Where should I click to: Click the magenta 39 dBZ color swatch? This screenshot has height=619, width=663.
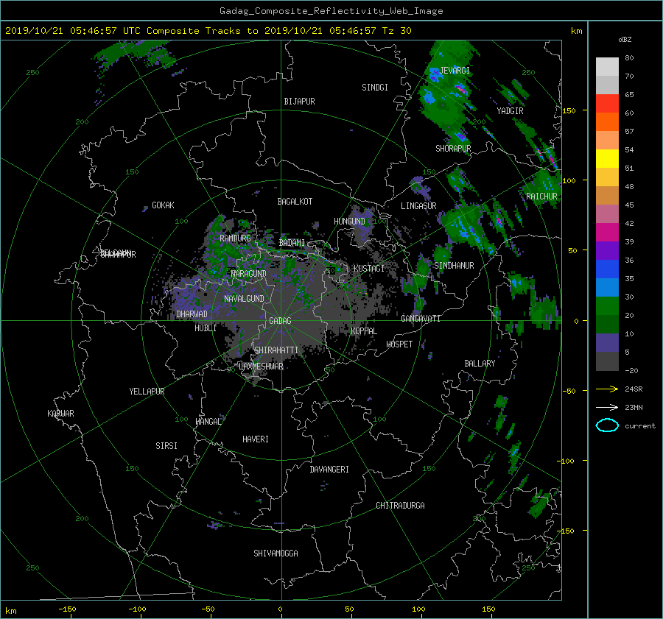click(607, 232)
